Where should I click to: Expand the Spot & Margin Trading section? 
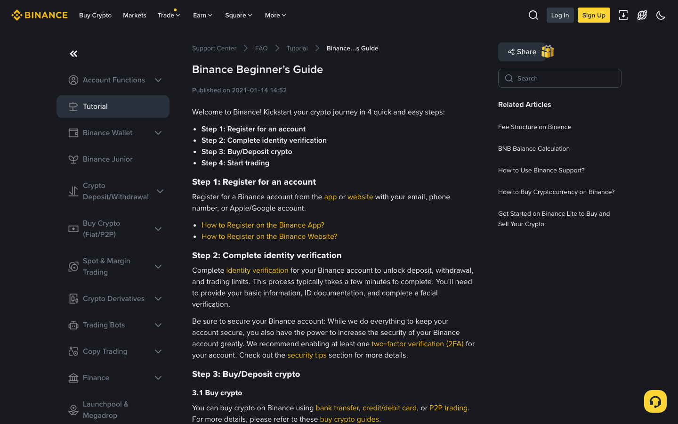158,267
